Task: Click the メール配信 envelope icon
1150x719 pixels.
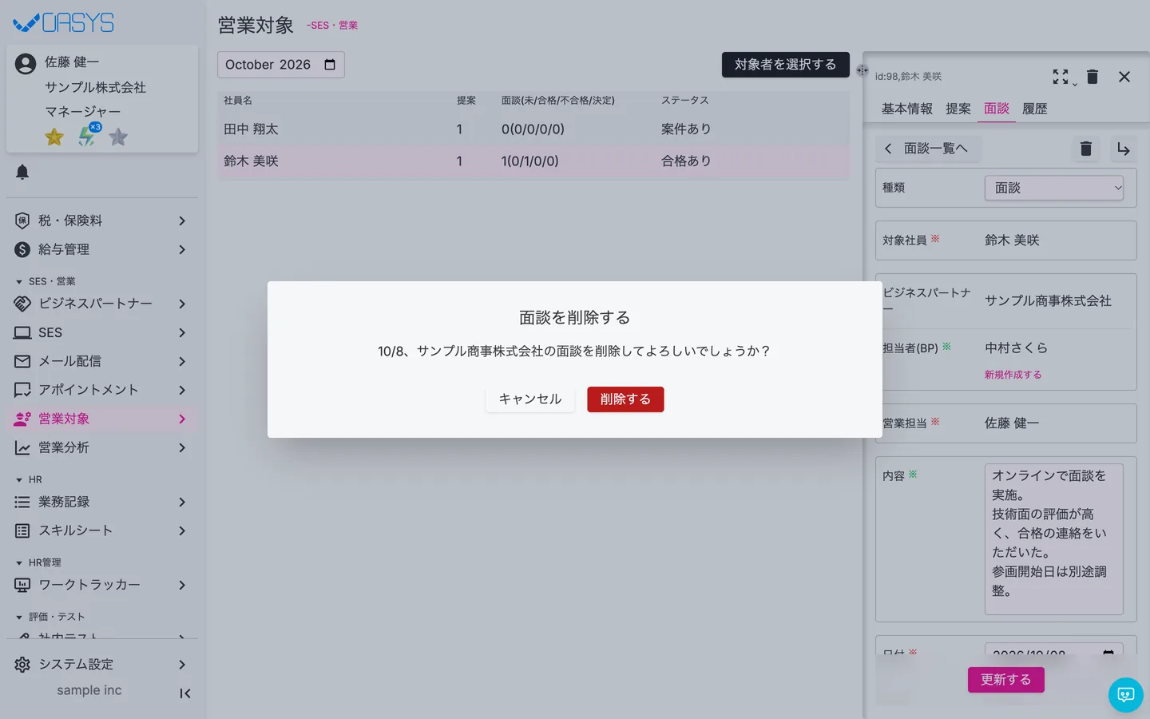Action: pos(22,361)
